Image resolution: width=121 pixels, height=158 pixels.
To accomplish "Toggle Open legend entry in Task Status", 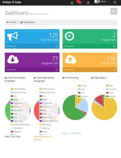I will (110, 93).
